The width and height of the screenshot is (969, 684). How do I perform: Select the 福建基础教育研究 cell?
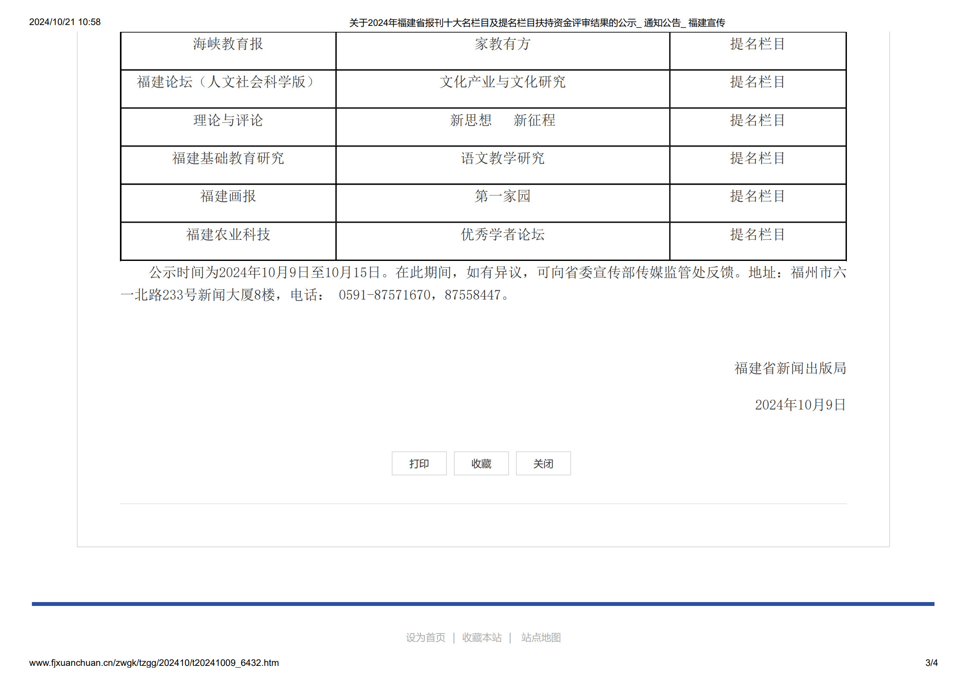tap(228, 158)
